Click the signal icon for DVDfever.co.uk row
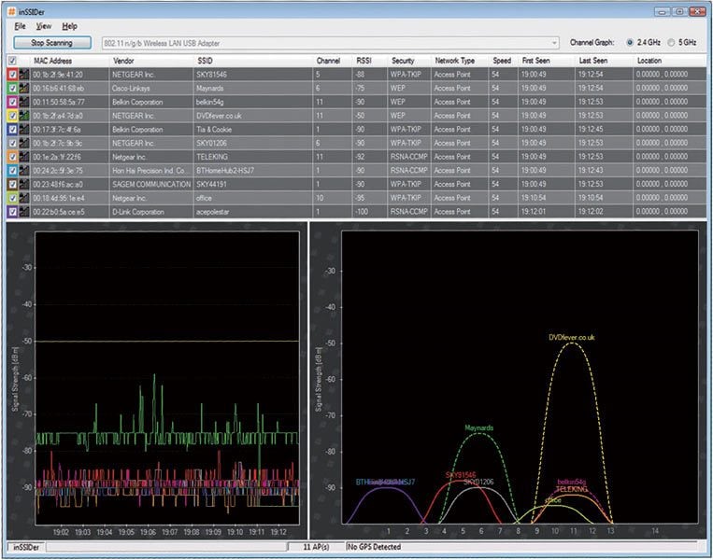 point(23,116)
